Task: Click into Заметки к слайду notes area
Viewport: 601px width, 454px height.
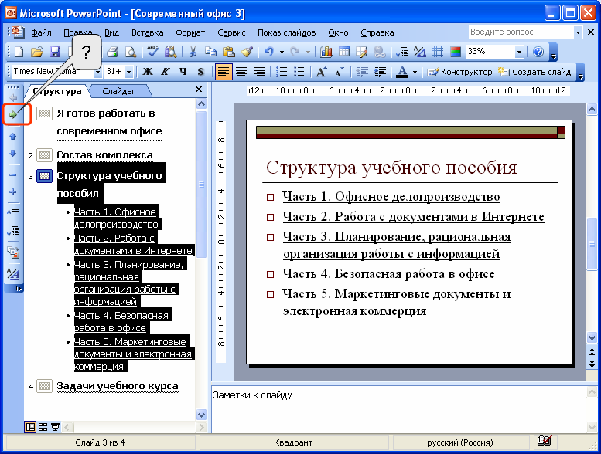Action: coord(398,409)
